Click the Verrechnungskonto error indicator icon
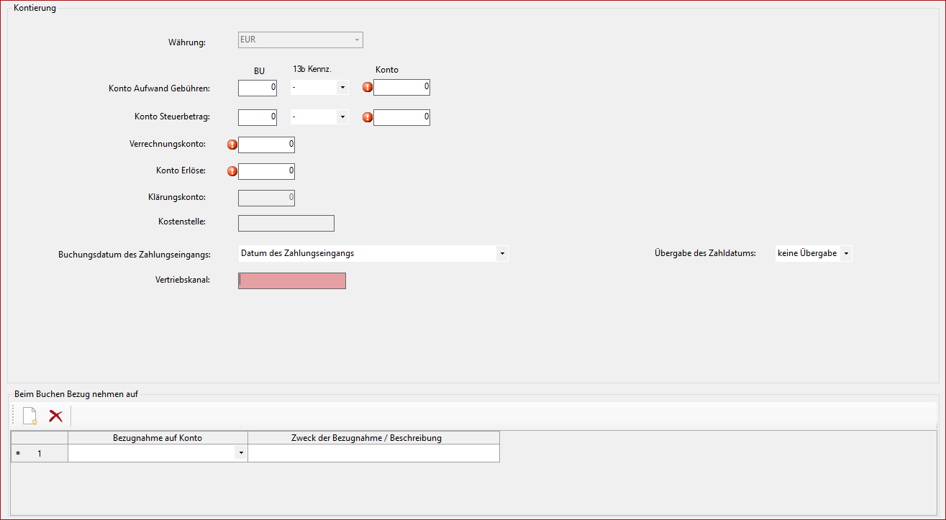This screenshot has width=946, height=520. click(x=232, y=145)
